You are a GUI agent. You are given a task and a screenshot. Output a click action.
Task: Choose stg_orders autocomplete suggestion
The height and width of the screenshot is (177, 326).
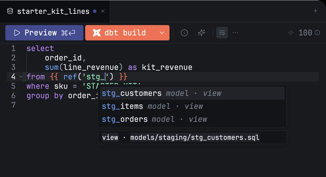[x=192, y=119]
